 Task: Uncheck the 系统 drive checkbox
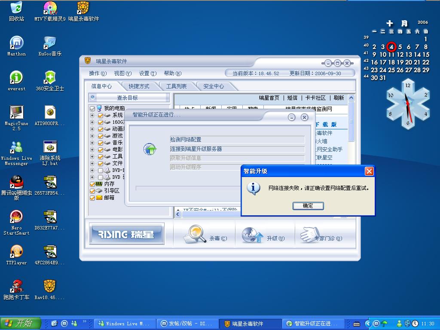[x=101, y=115]
